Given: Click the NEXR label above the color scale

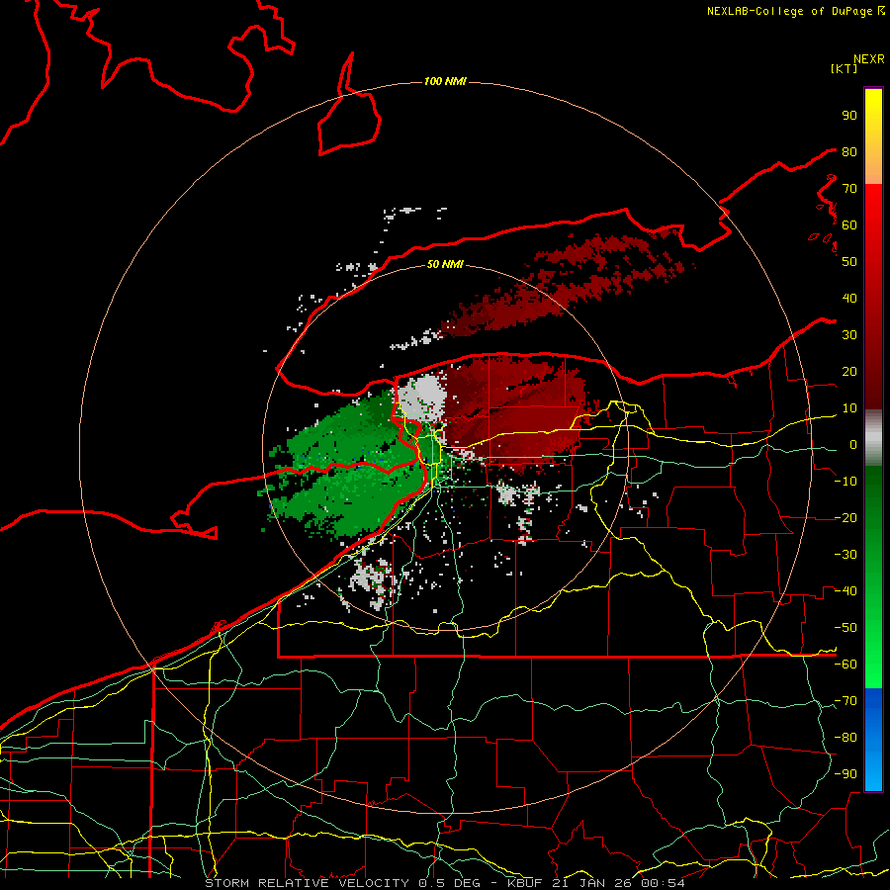Looking at the screenshot, I should point(869,59).
